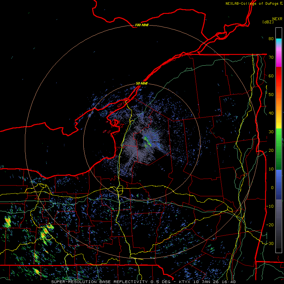Click the yellow segment of dBZ color bar
Viewport: 284px width, 284px height.
(x=279, y=124)
